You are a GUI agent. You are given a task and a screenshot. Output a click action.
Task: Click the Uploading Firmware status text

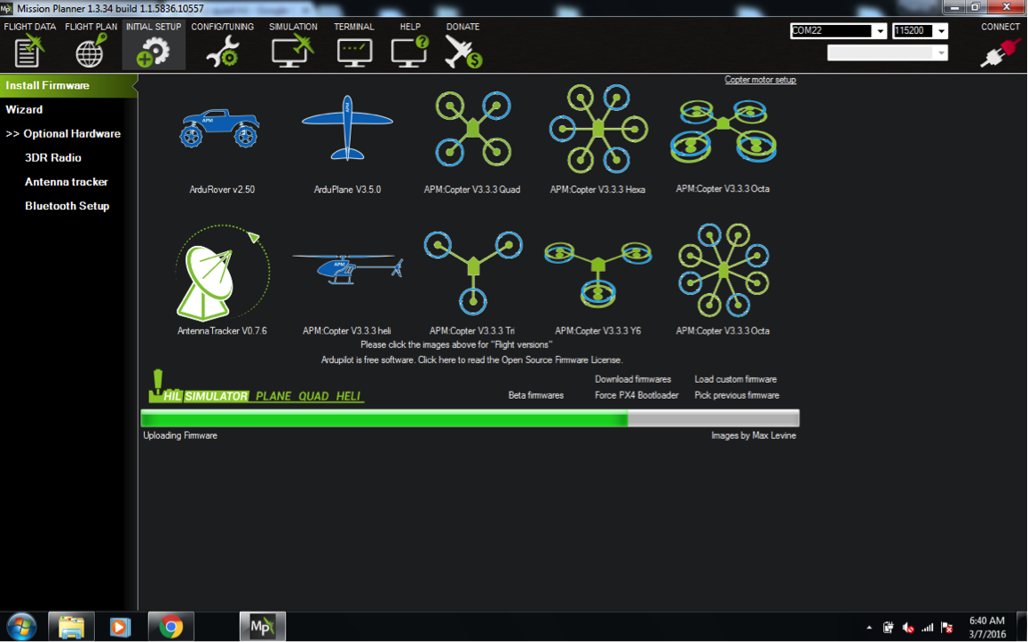pos(180,435)
